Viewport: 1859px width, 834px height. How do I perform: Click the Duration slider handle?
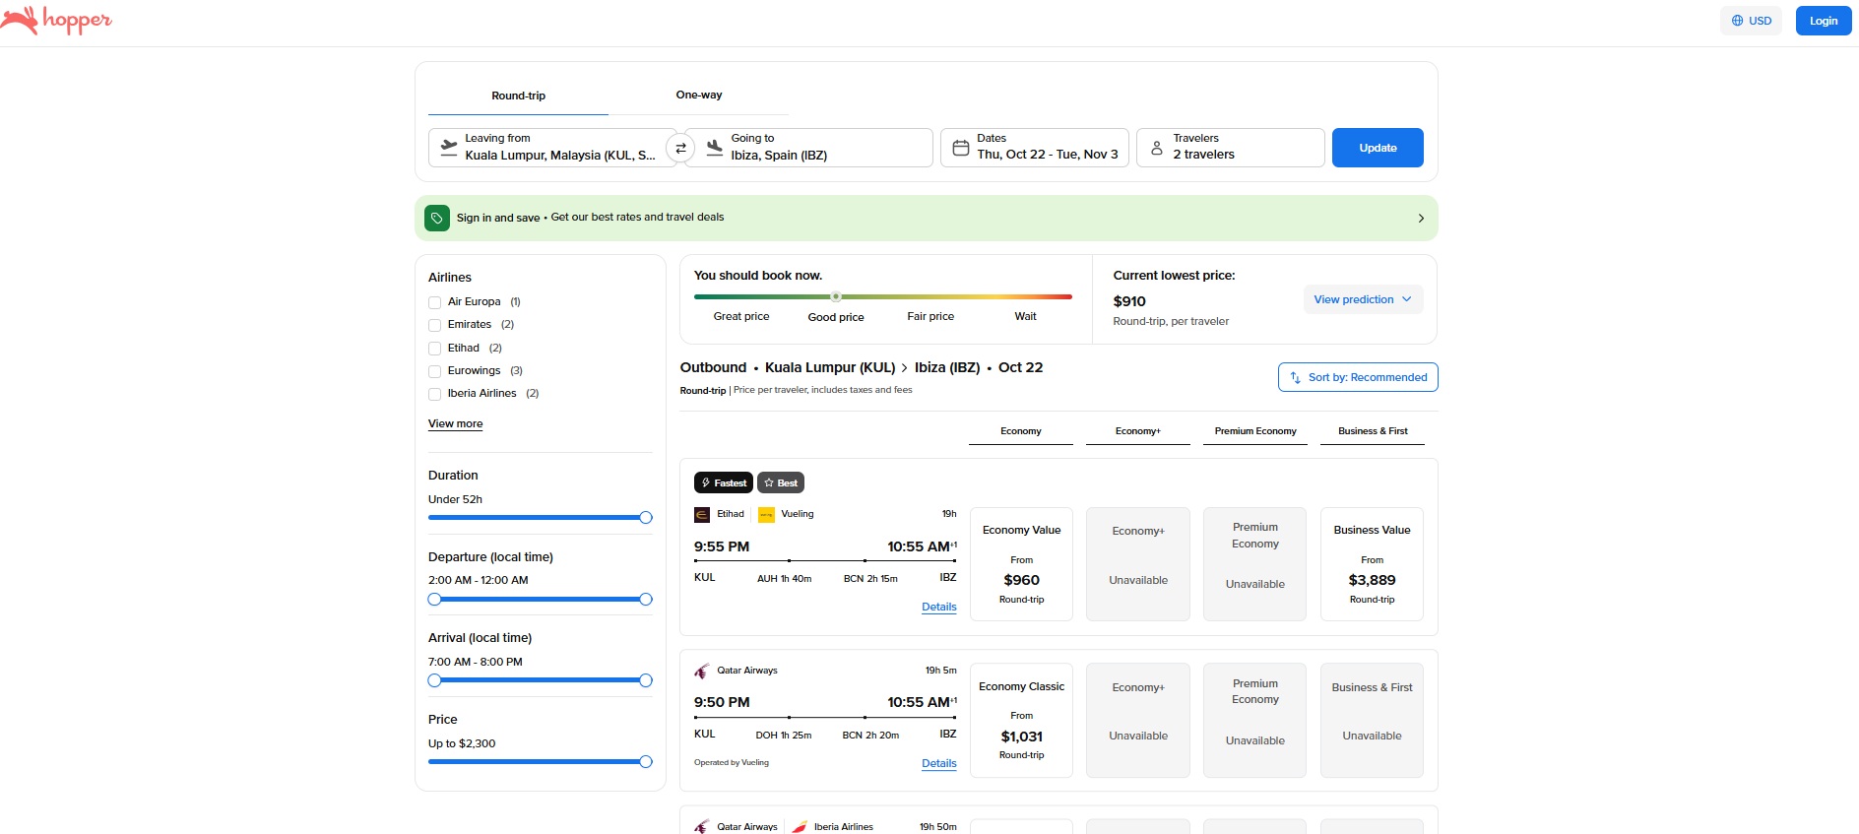coord(646,518)
